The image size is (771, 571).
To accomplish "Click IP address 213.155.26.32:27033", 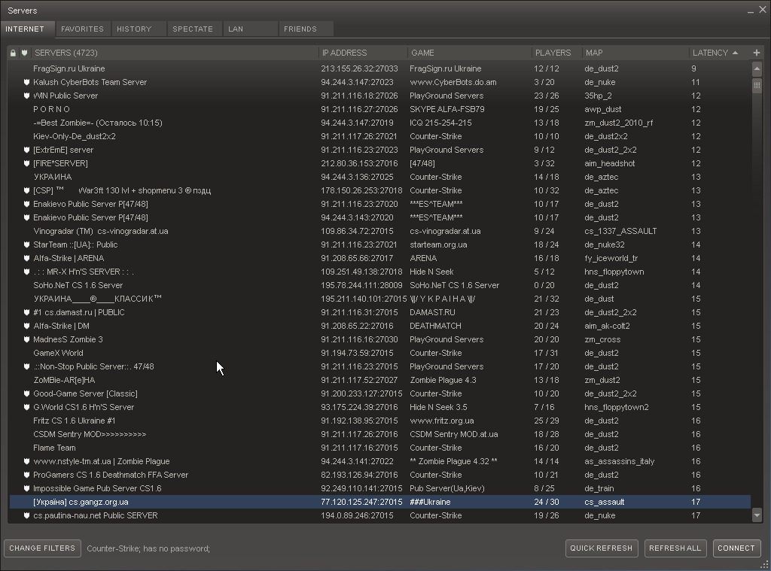I will [359, 68].
